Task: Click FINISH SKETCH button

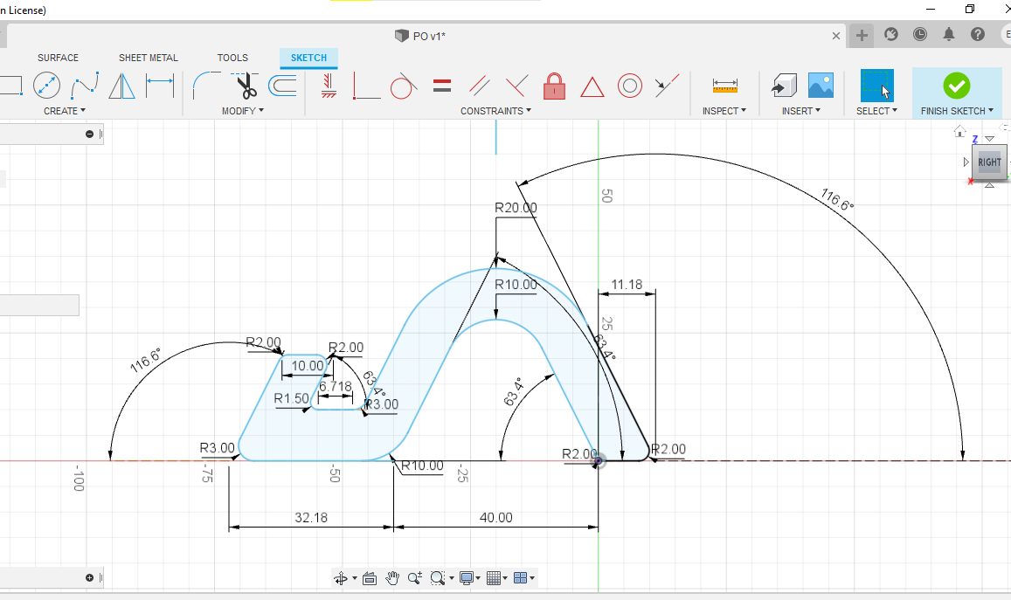Action: coord(957,93)
